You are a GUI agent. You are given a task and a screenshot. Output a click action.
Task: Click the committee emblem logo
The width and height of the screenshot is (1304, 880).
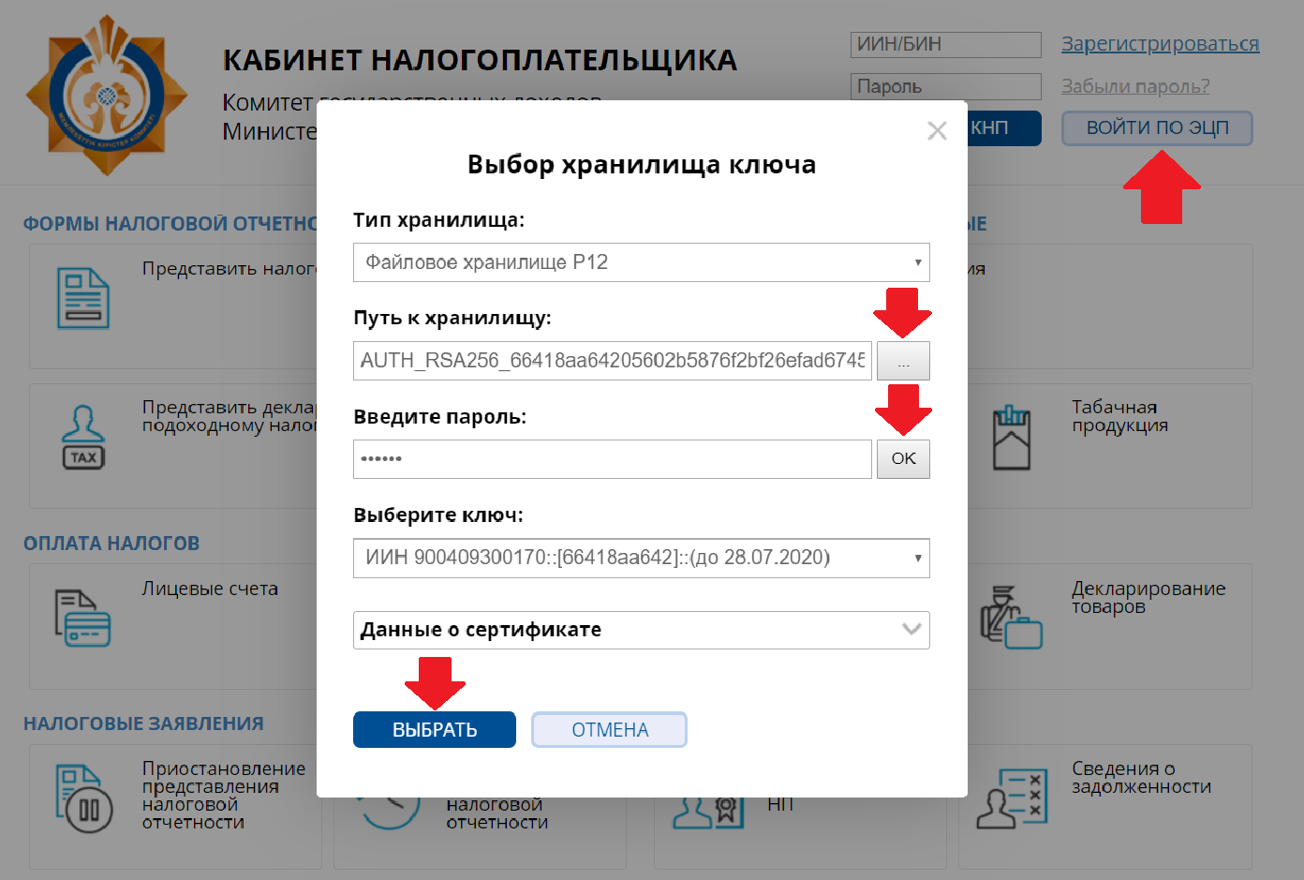click(x=107, y=95)
